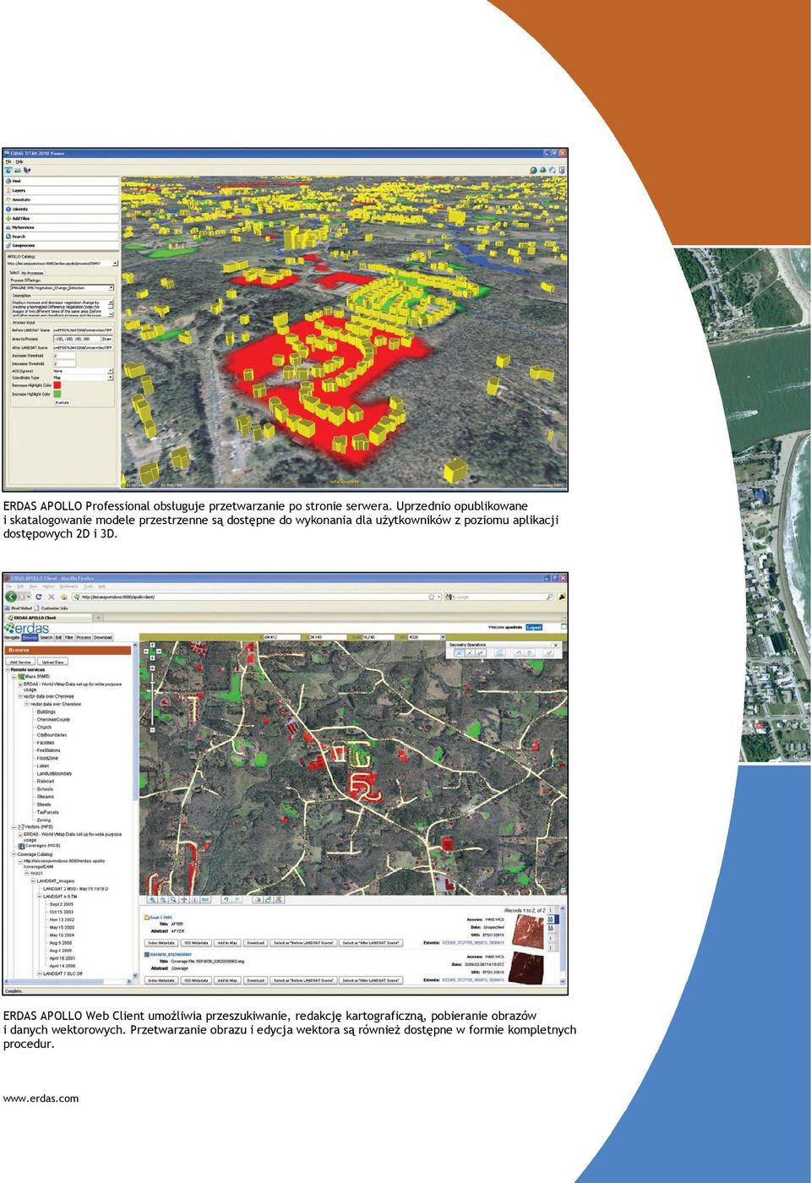Close the Geometry Operations panel
Screen dimensions: 811x1183
(555, 645)
